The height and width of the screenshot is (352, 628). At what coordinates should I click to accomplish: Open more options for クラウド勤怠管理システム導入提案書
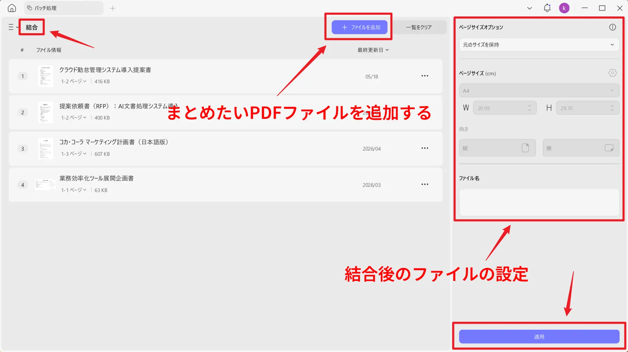424,76
